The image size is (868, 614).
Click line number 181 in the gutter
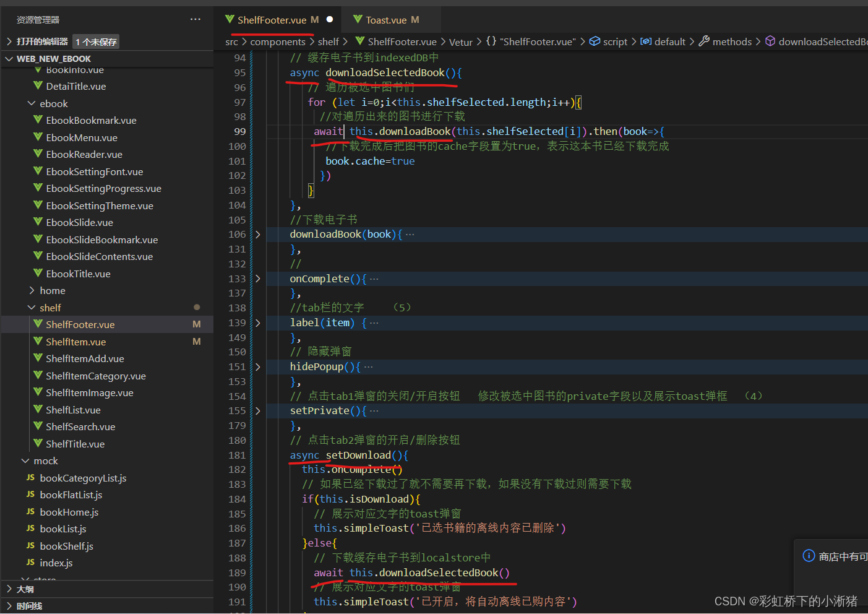point(237,455)
